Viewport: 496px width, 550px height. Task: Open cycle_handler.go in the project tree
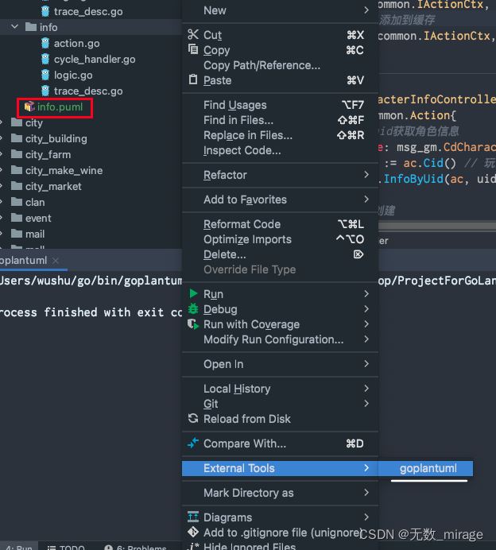[95, 60]
